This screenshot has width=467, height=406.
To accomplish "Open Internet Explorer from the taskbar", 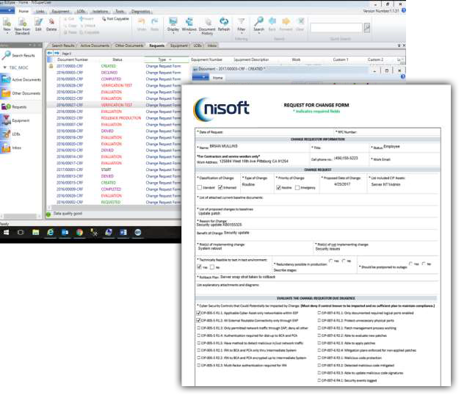I will coord(51,232).
